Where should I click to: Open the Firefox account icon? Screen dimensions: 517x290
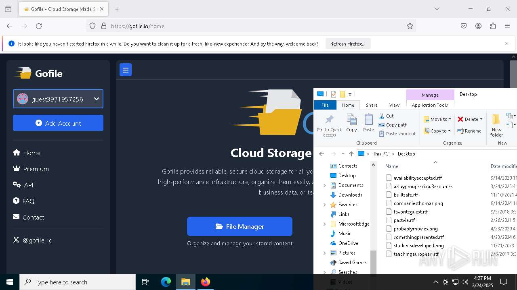point(478,26)
